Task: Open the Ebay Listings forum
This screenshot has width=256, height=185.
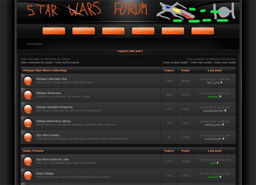Action: click(45, 173)
